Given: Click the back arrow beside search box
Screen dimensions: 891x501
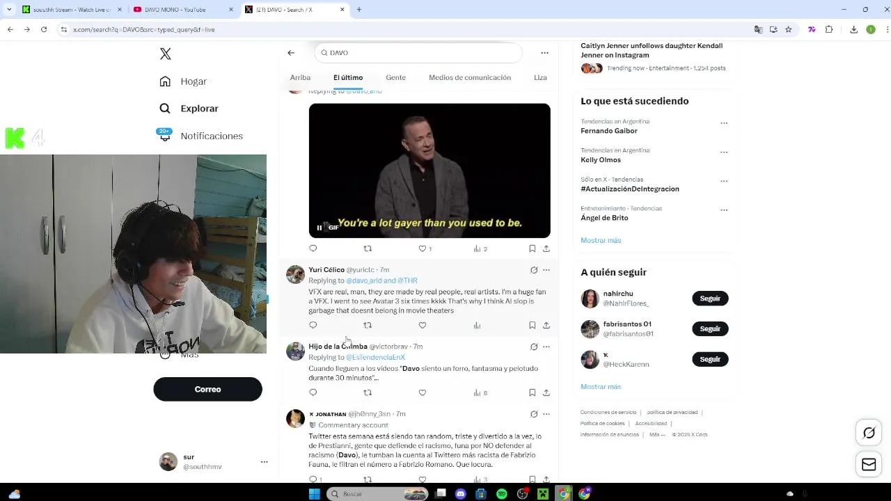Looking at the screenshot, I should click(x=291, y=53).
